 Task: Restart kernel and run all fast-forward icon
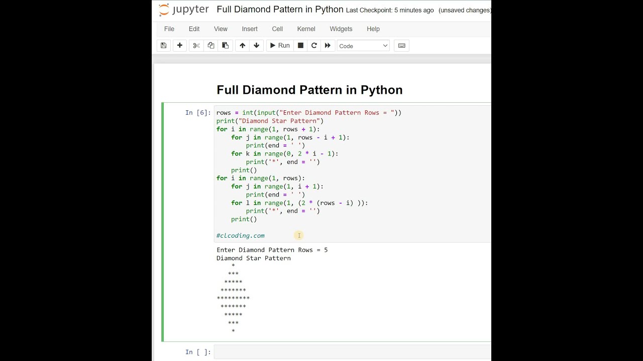(x=328, y=46)
